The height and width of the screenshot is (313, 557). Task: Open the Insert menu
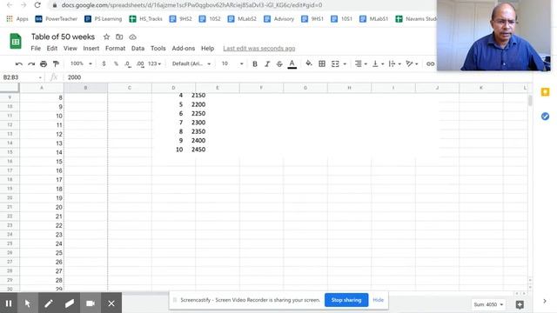(x=91, y=49)
